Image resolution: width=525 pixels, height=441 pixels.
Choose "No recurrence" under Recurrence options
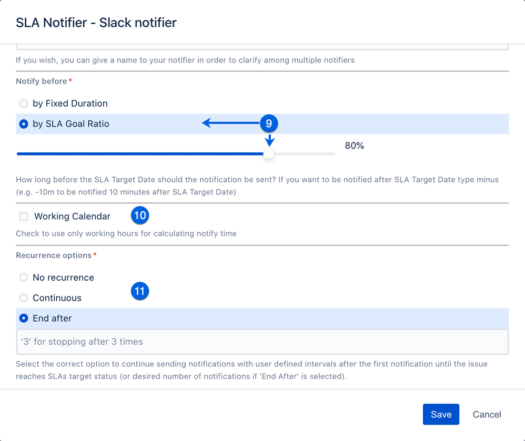pyautogui.click(x=23, y=278)
